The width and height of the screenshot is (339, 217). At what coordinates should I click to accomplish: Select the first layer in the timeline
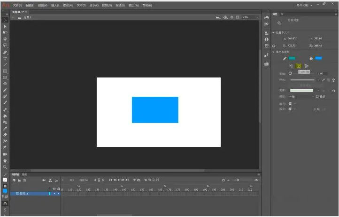pyautogui.click(x=26, y=193)
